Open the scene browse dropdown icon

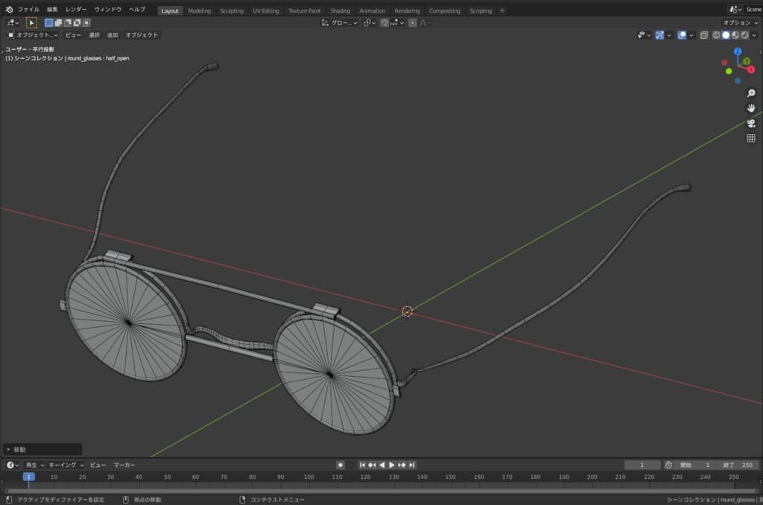point(735,9)
